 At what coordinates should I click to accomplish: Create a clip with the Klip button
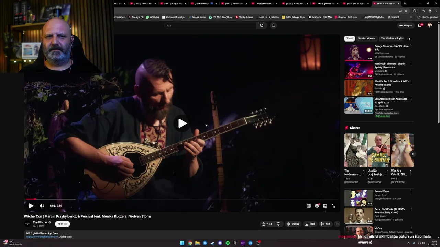(326, 224)
